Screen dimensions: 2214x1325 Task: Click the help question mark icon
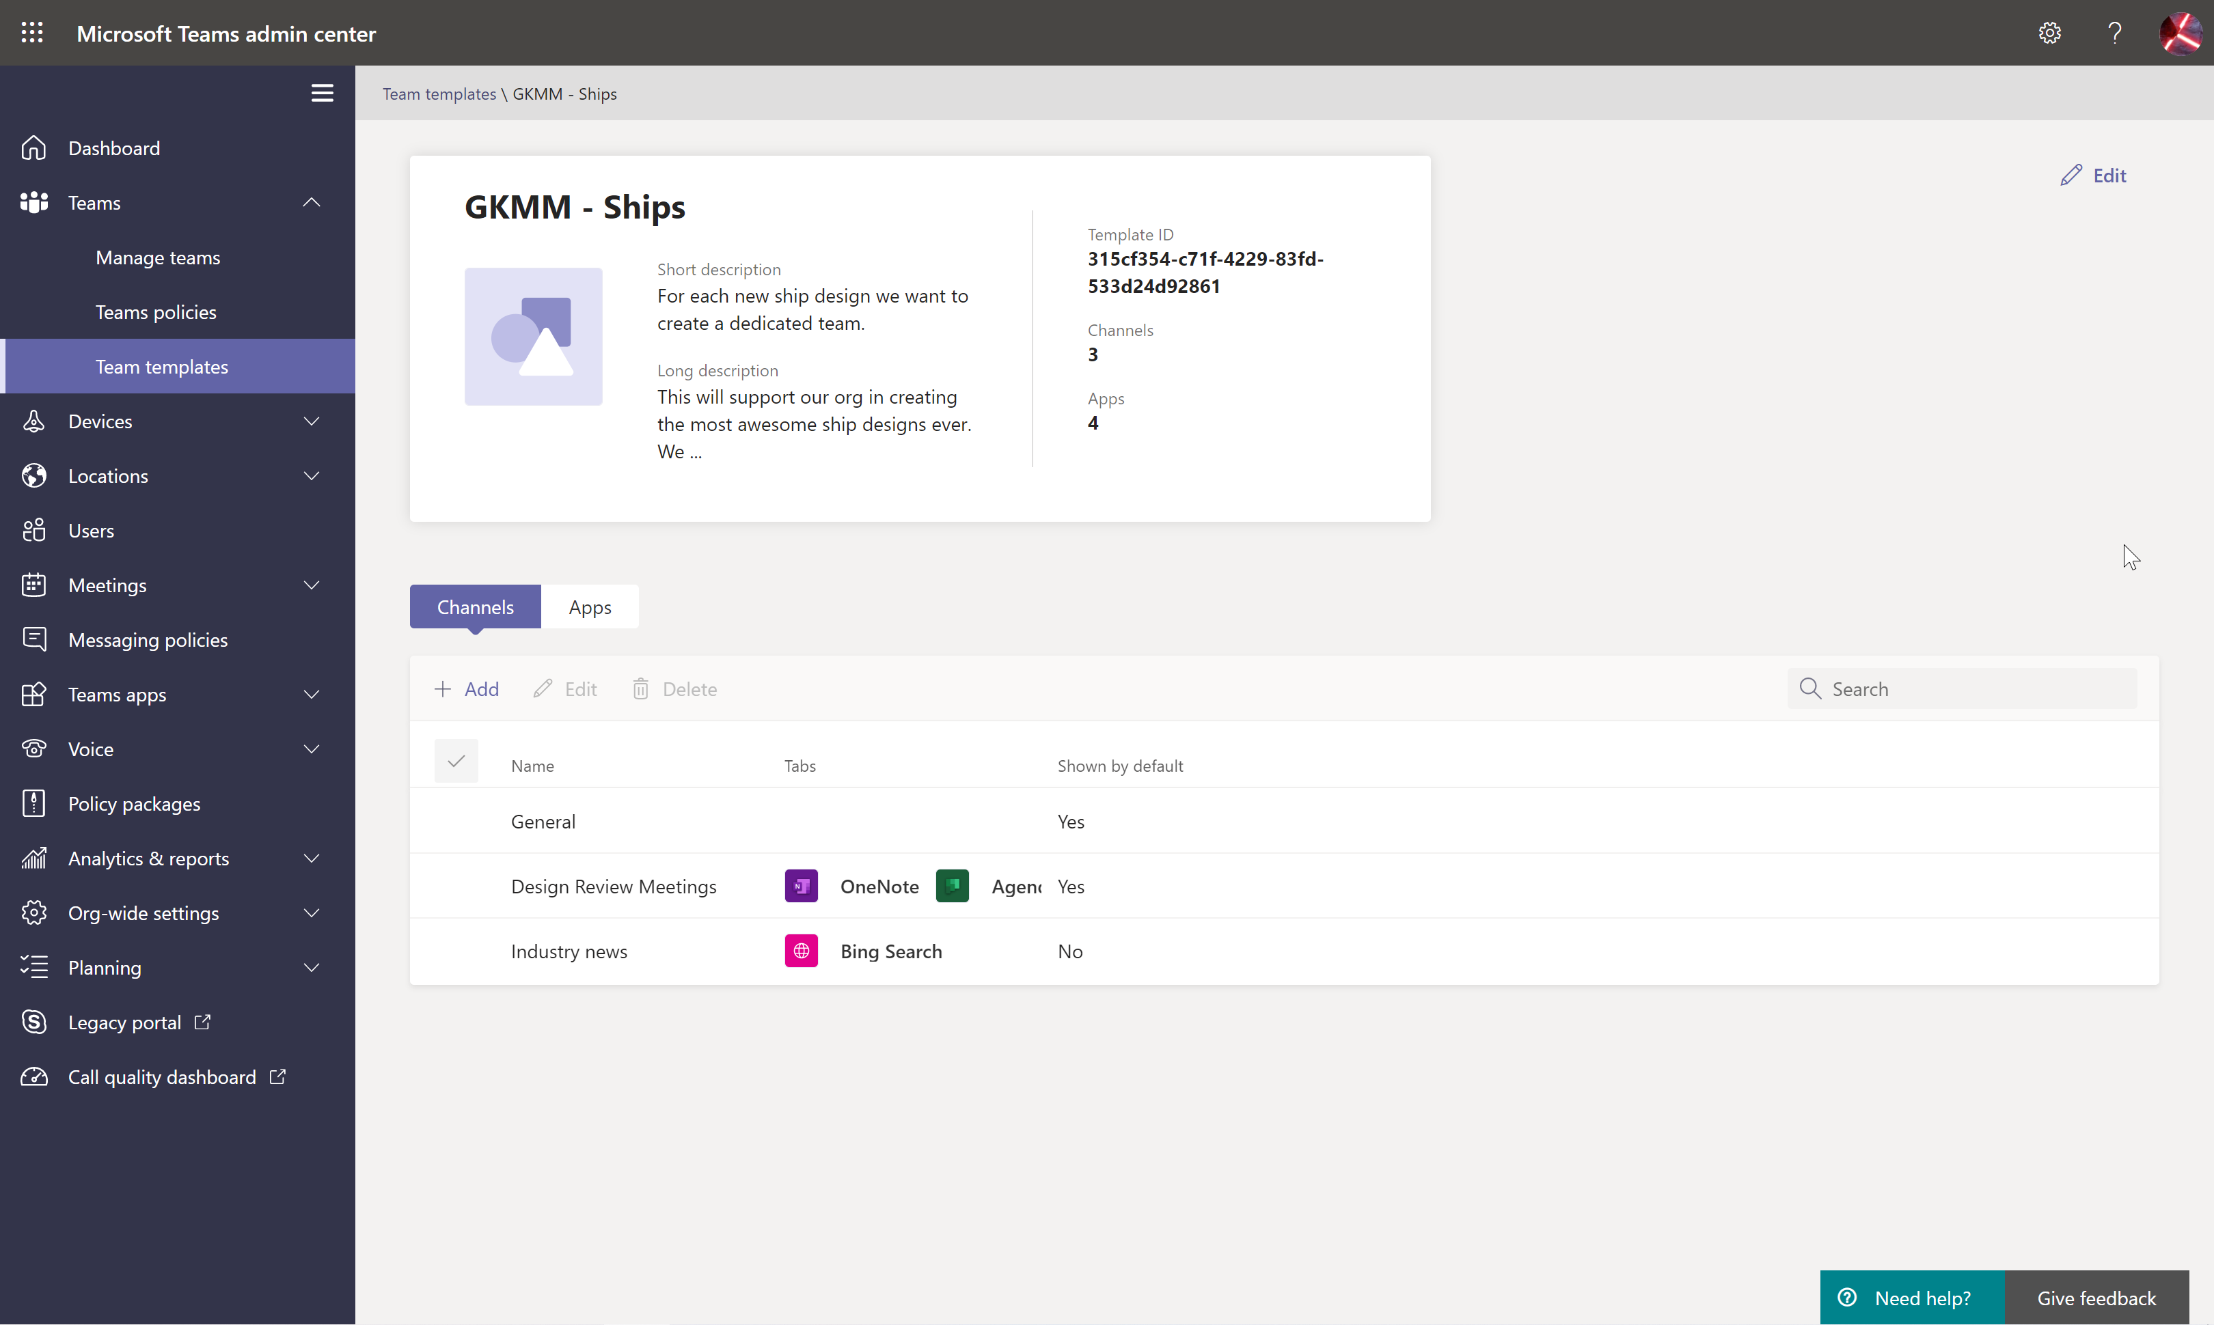(2114, 33)
